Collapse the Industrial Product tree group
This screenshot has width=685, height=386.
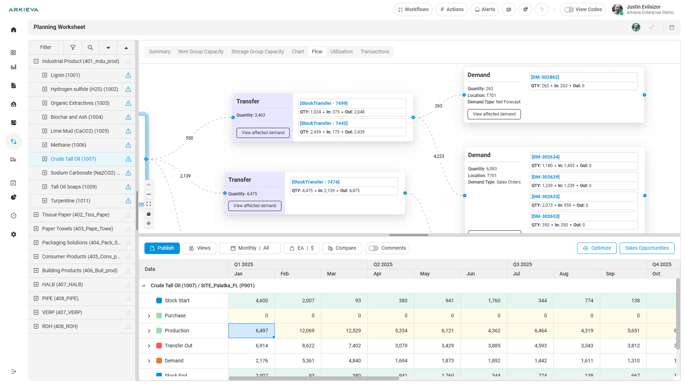(36, 62)
